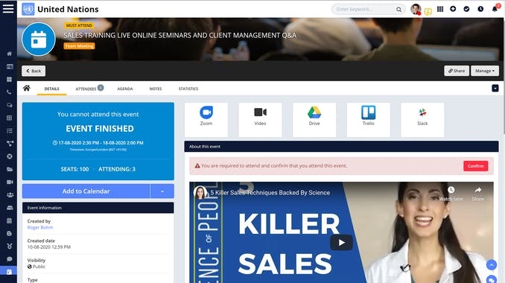Image resolution: width=505 pixels, height=283 pixels.
Task: Open the video camera sidebar icon
Action: tap(10, 182)
